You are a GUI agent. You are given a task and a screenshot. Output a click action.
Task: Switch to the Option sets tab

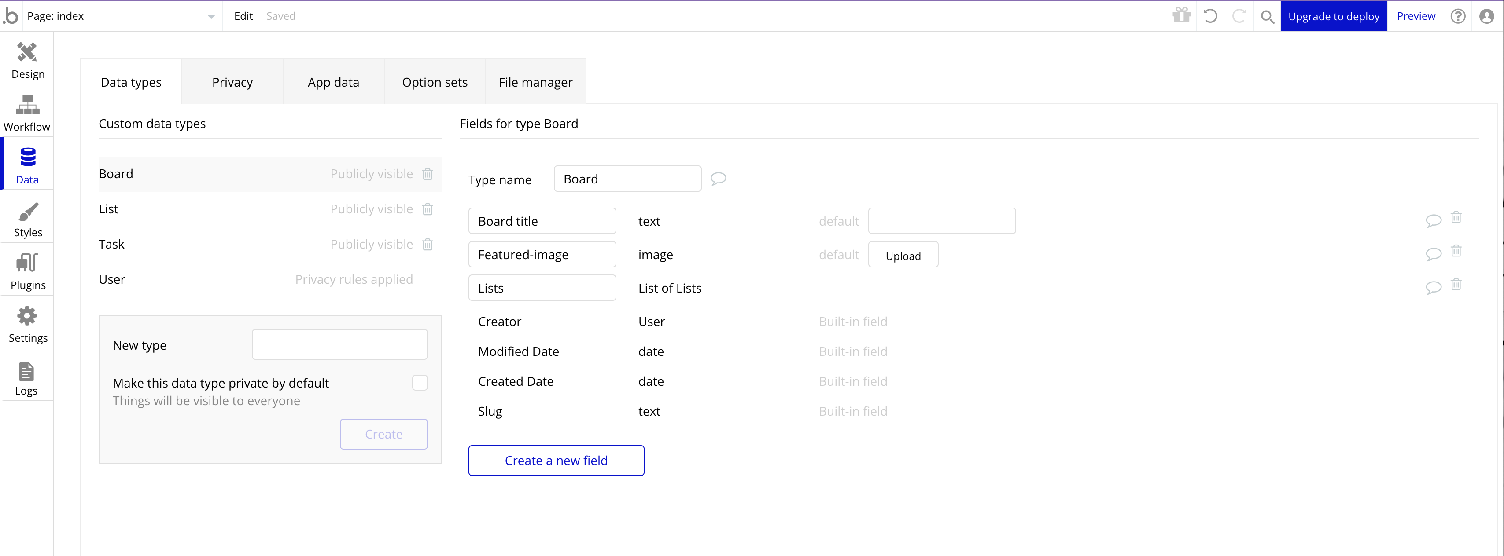point(435,82)
